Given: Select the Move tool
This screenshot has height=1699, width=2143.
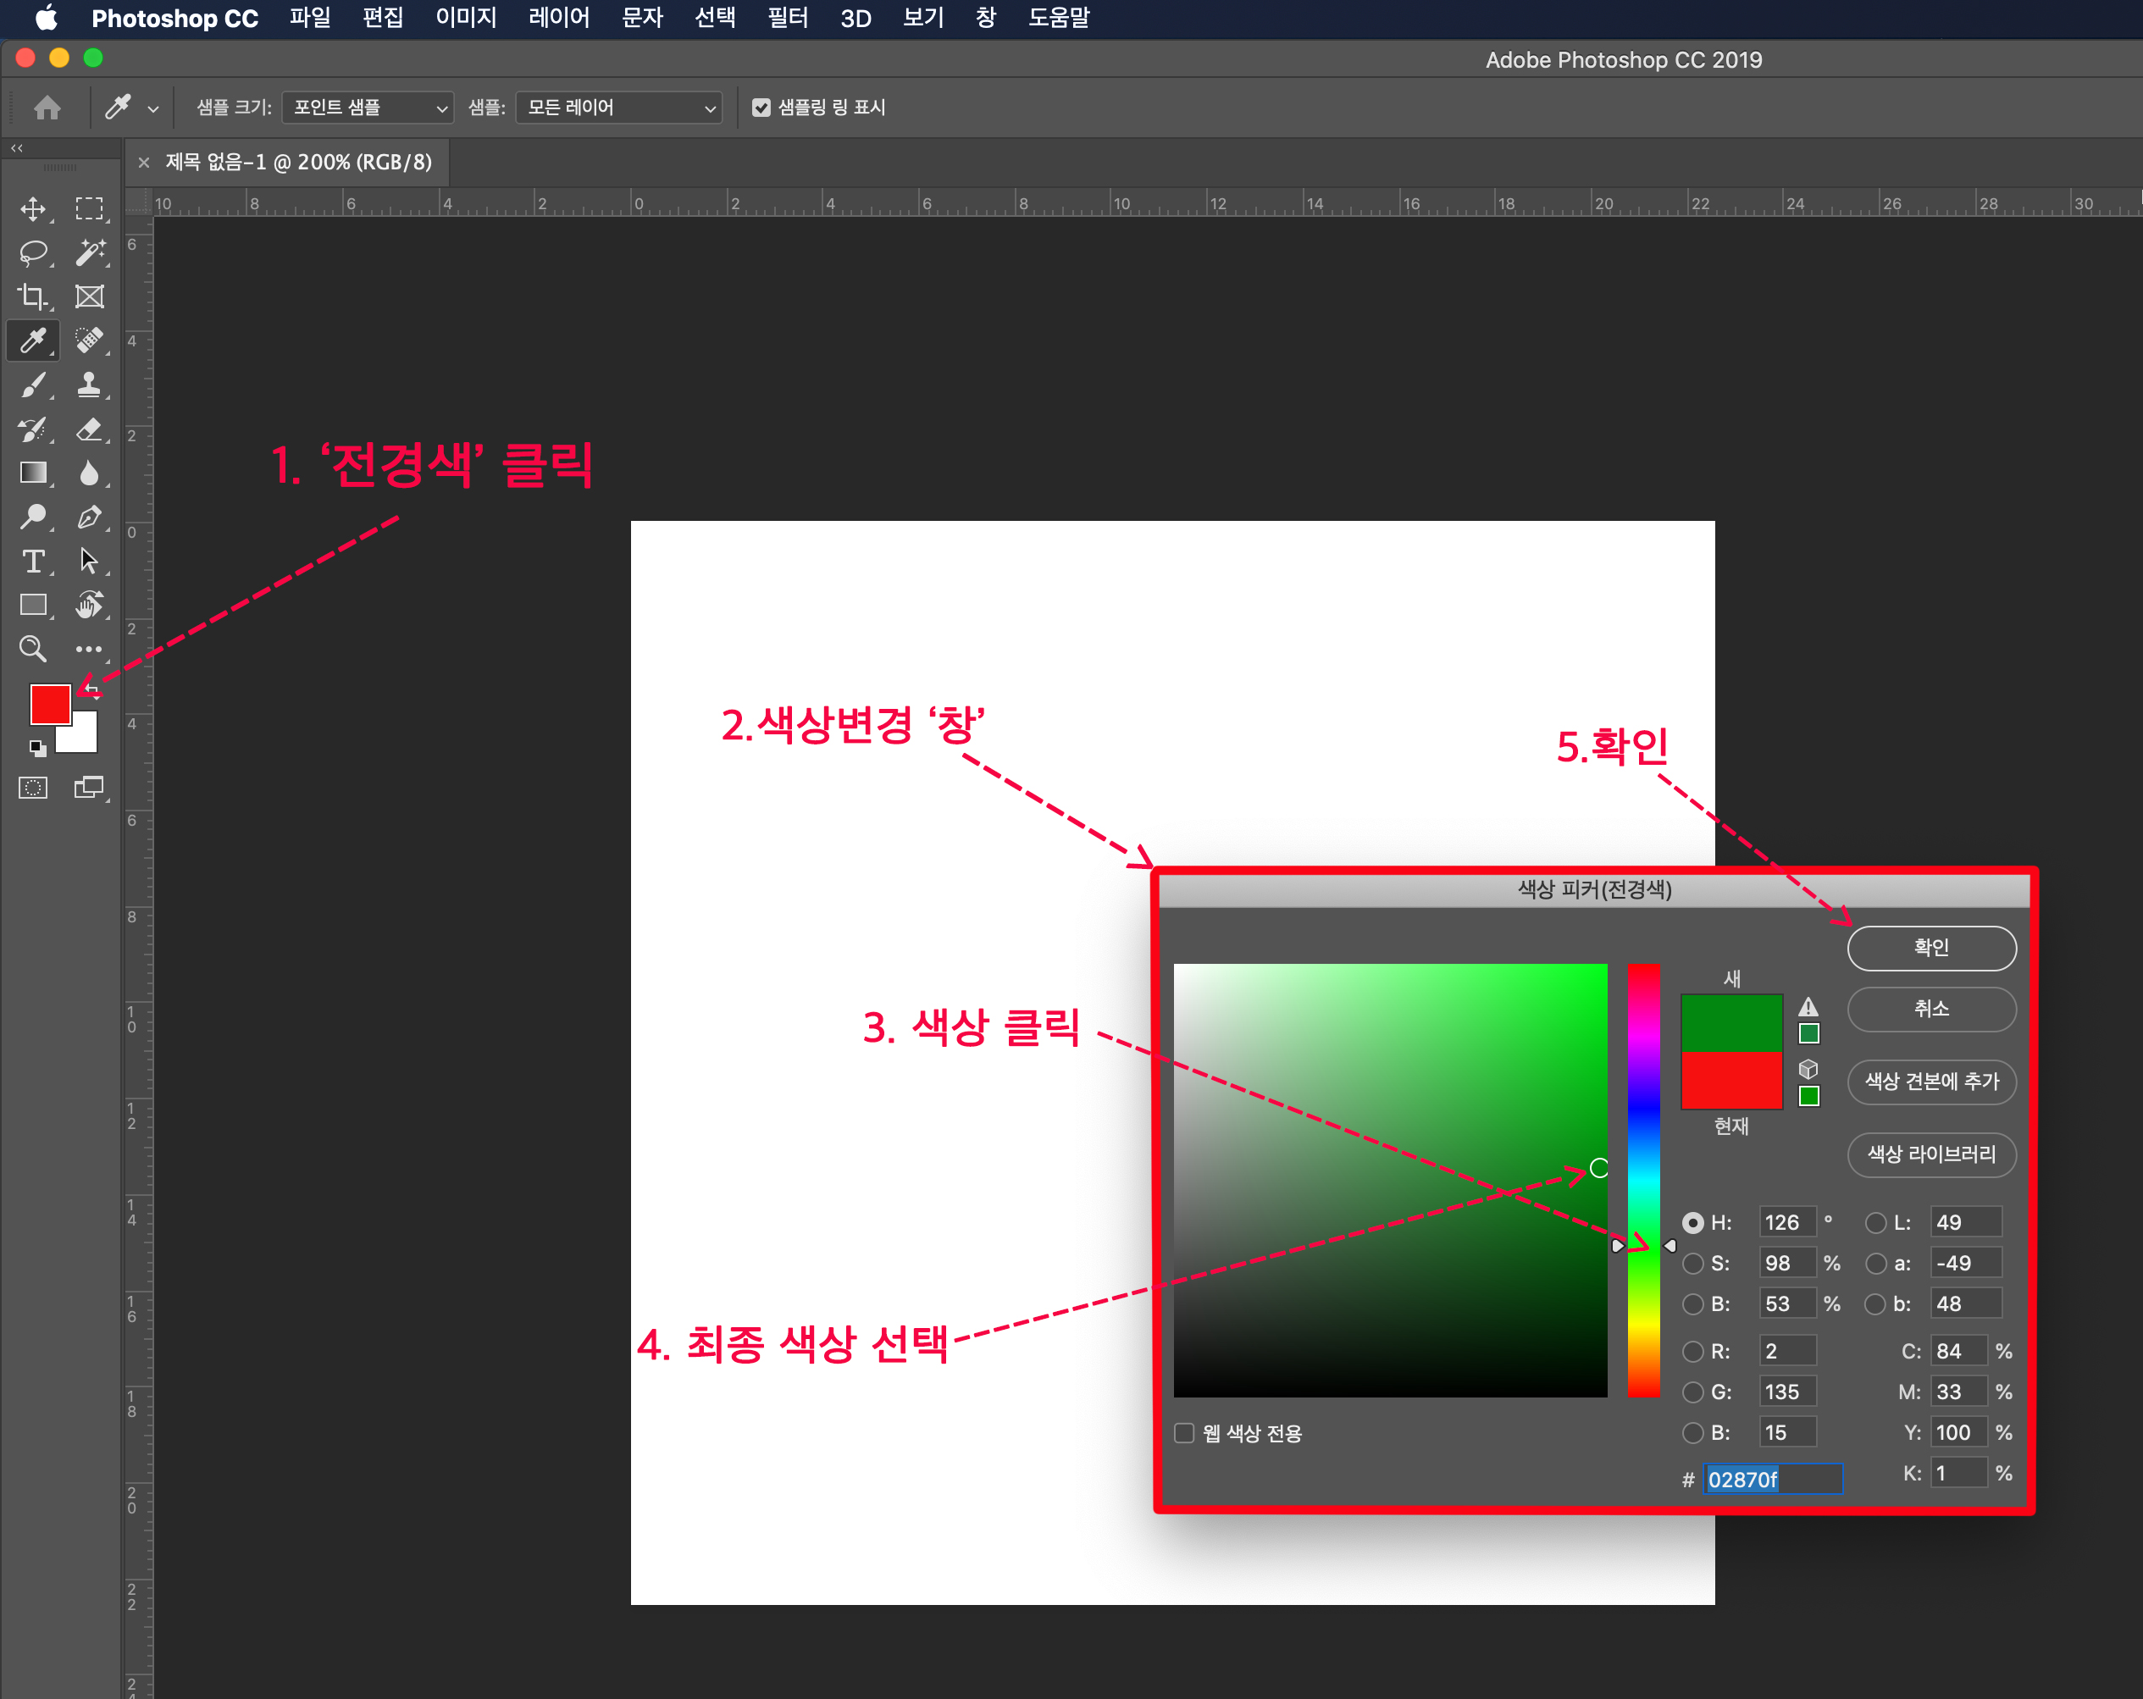Looking at the screenshot, I should click(x=33, y=208).
